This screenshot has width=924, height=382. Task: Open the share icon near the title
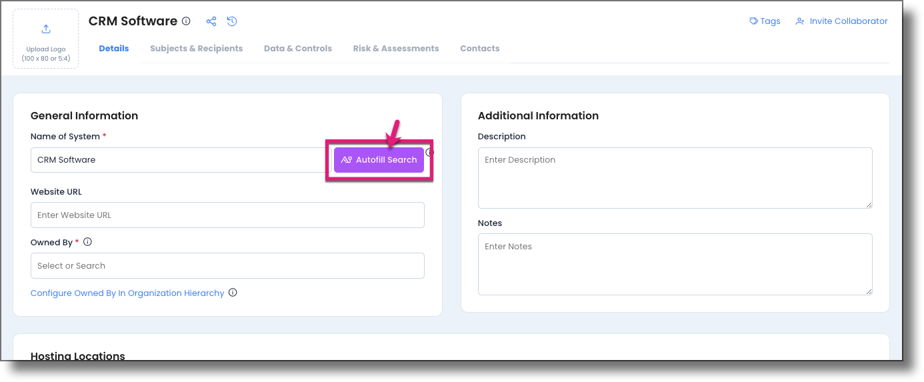[x=211, y=21]
